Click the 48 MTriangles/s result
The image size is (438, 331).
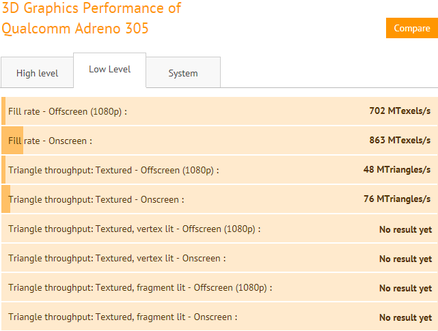397,169
